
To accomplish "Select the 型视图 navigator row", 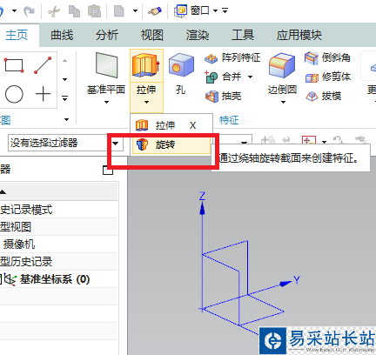I will pos(58,227).
